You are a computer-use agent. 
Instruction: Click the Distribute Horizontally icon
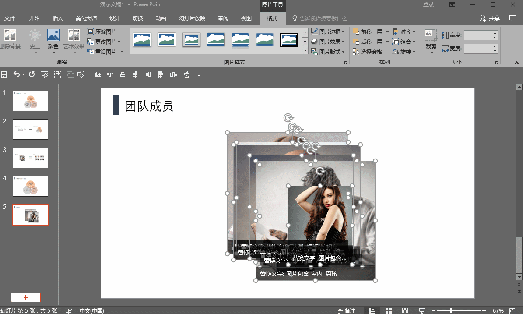(x=173, y=74)
